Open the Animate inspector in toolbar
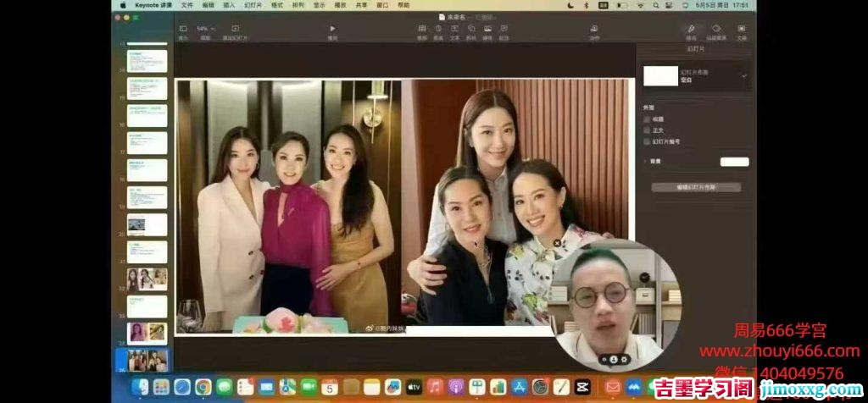The height and width of the screenshot is (403, 868). [x=716, y=30]
